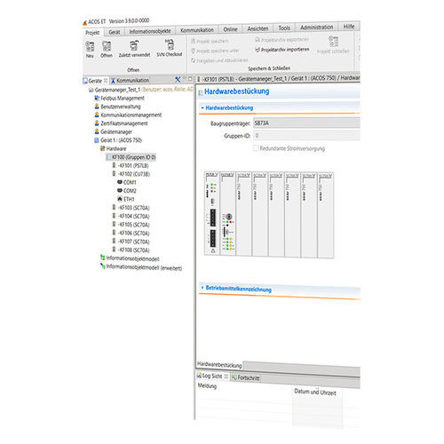Click Projektarchiv exportieren
This screenshot has width=444, height=444.
pyautogui.click(x=282, y=40)
